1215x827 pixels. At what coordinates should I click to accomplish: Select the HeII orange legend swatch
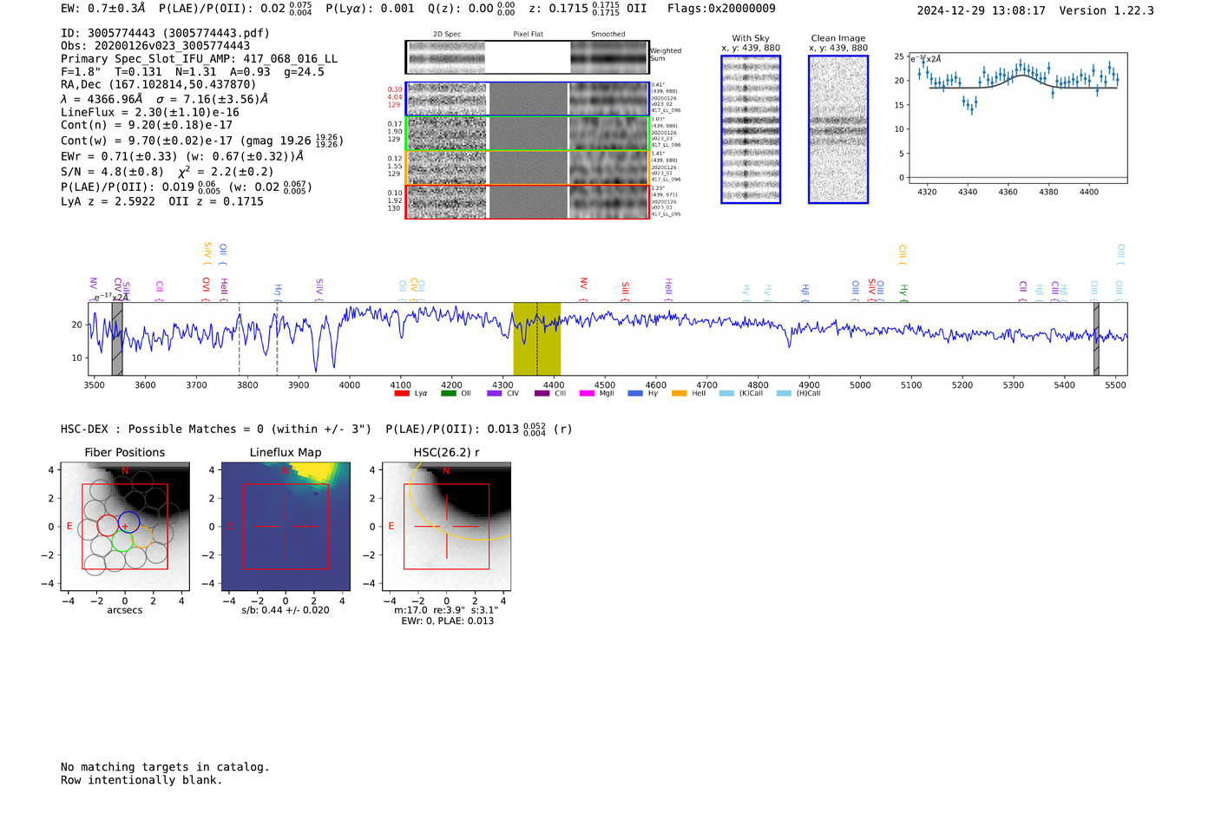click(679, 393)
